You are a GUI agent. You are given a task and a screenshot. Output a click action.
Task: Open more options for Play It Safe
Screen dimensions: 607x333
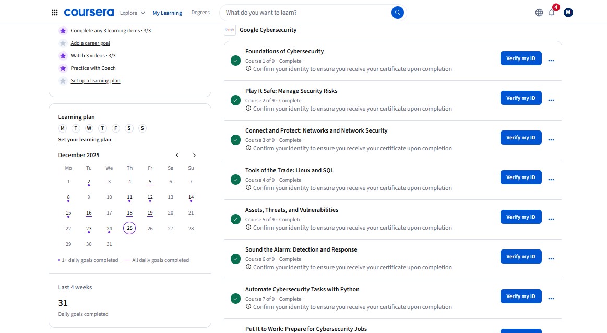coord(551,100)
